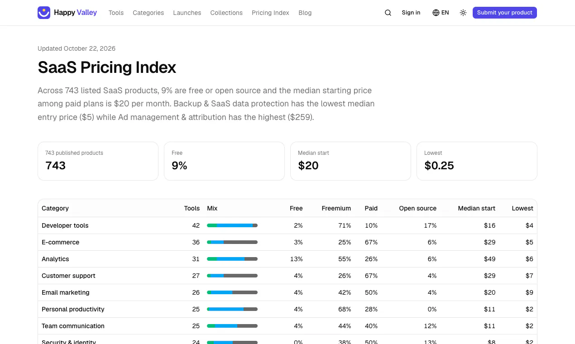
Task: Click Submit your product button
Action: (505, 13)
